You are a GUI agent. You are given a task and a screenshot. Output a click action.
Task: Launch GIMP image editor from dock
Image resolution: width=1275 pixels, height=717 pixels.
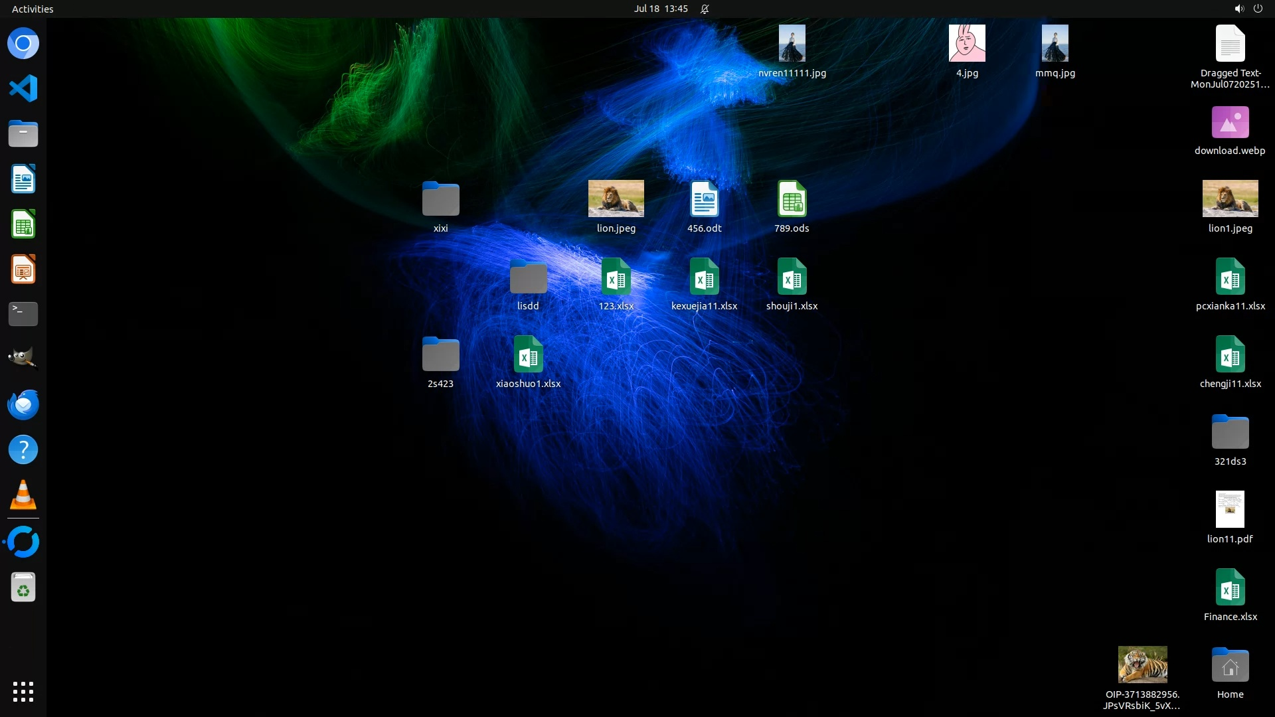(23, 358)
